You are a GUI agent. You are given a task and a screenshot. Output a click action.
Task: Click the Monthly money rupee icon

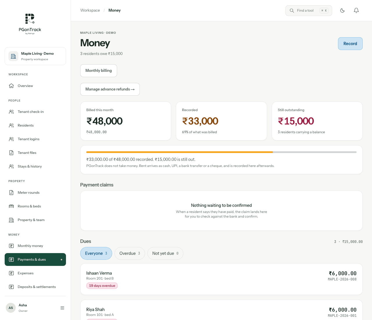11,246
